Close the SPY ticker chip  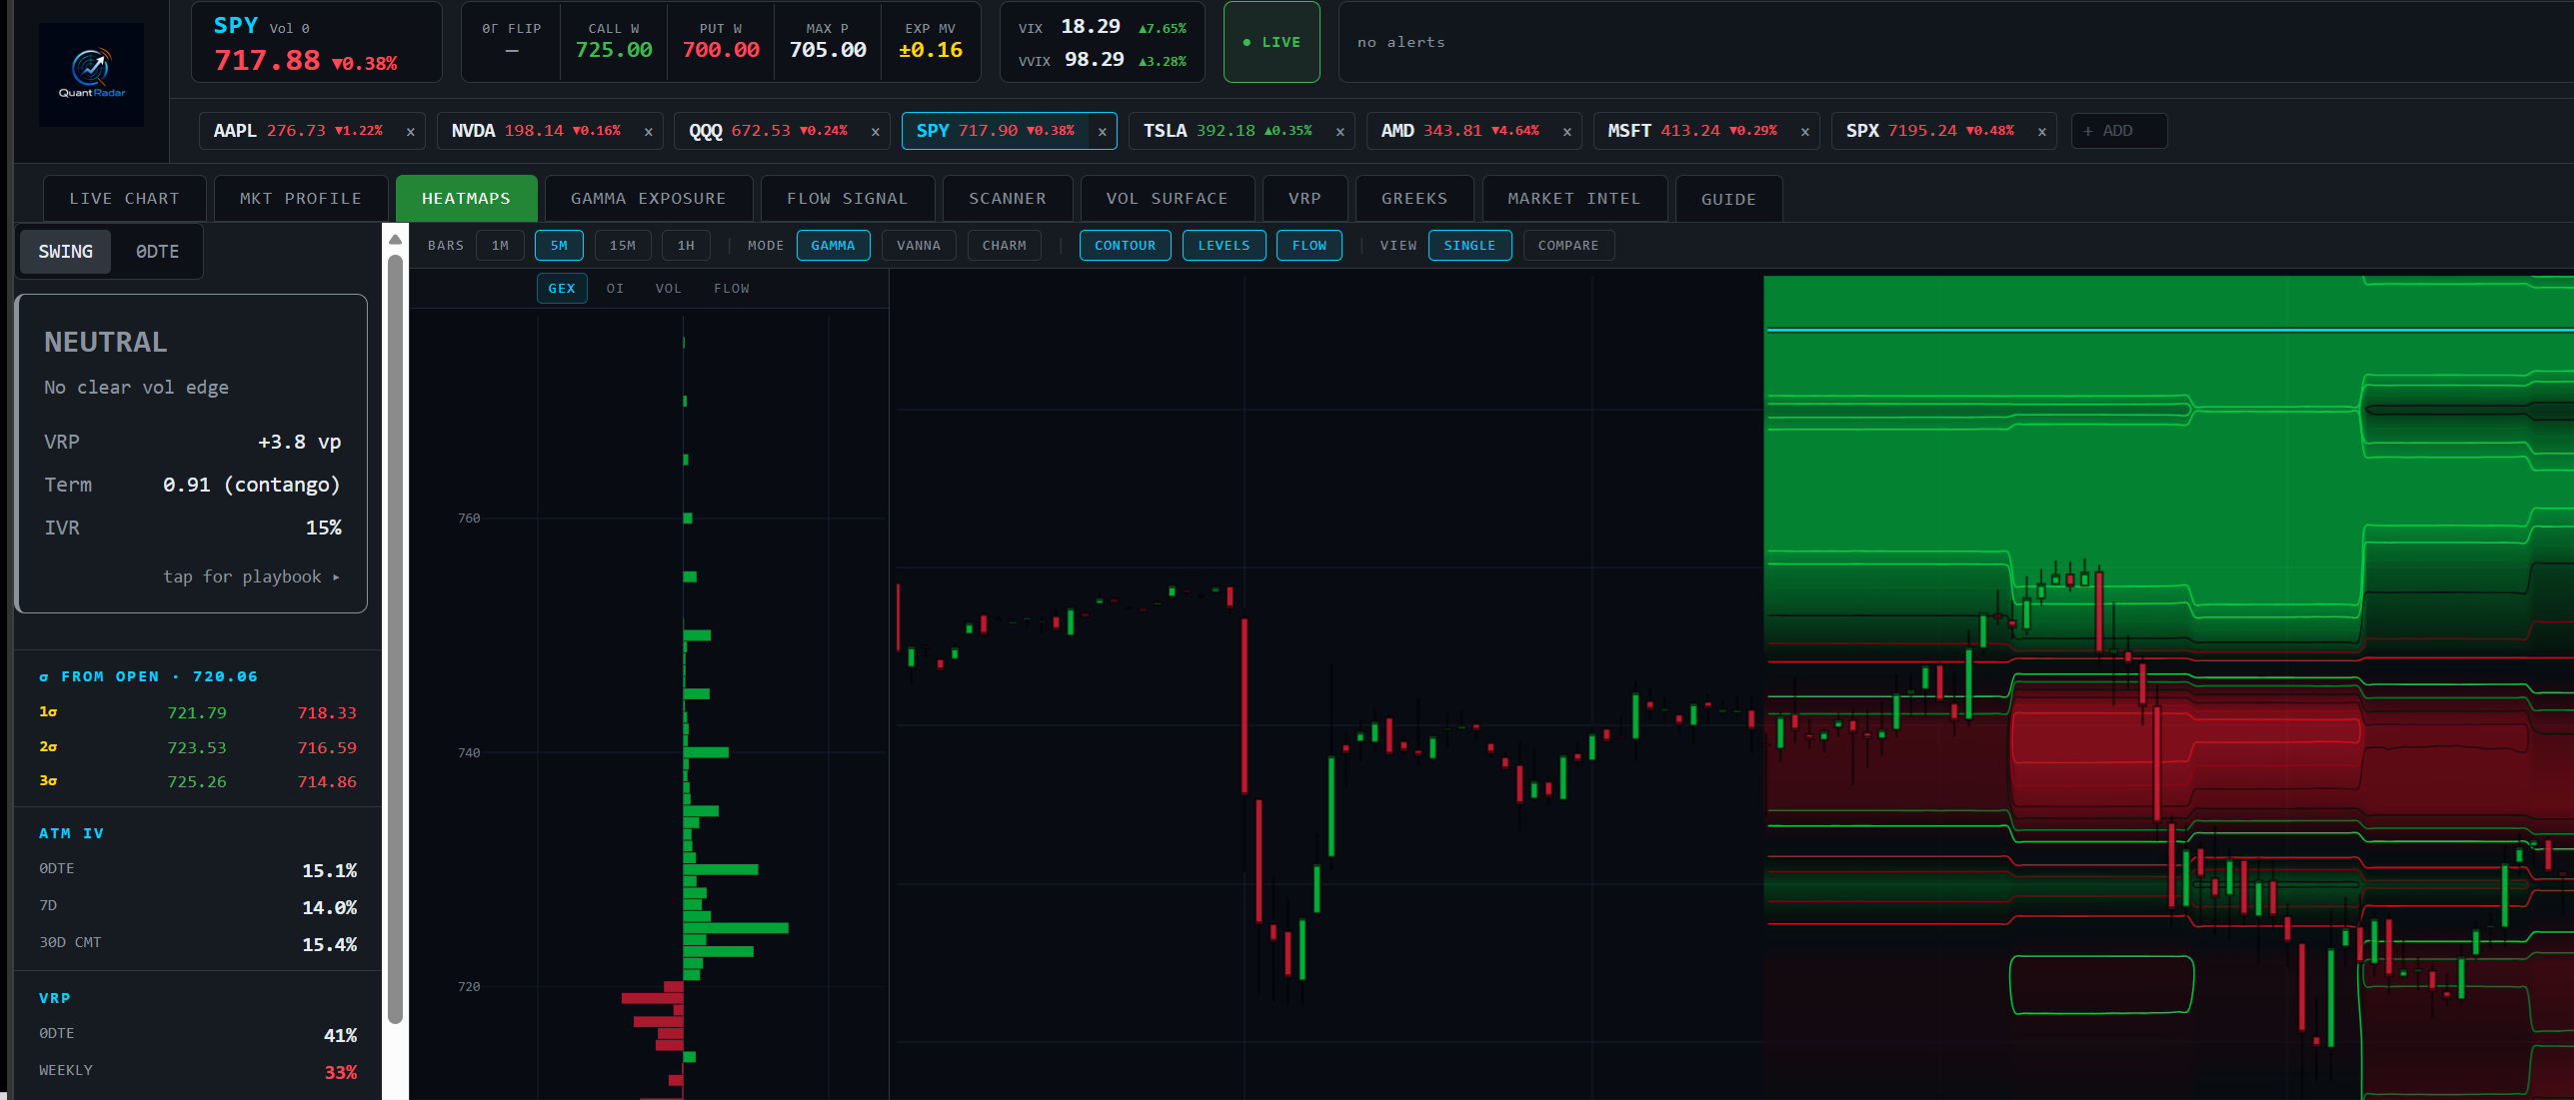tap(1102, 132)
